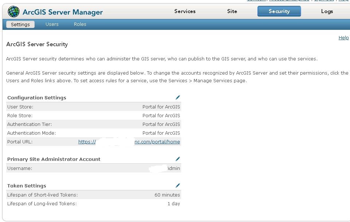This screenshot has height=222, width=350.
Task: Open the Users sub-tab
Action: pyautogui.click(x=52, y=24)
